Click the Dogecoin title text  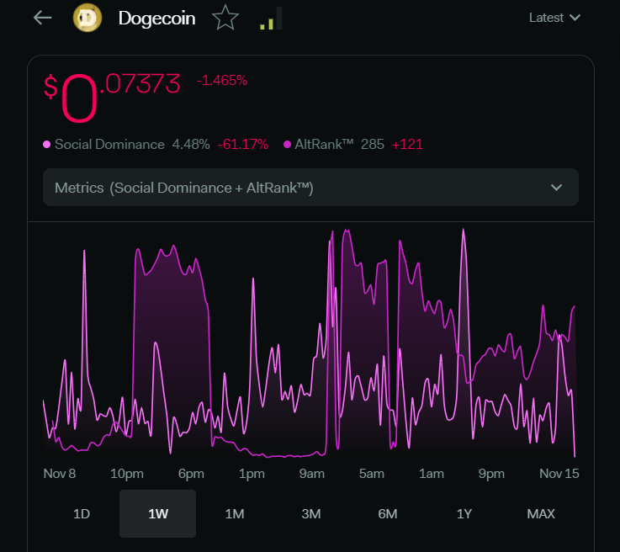157,19
